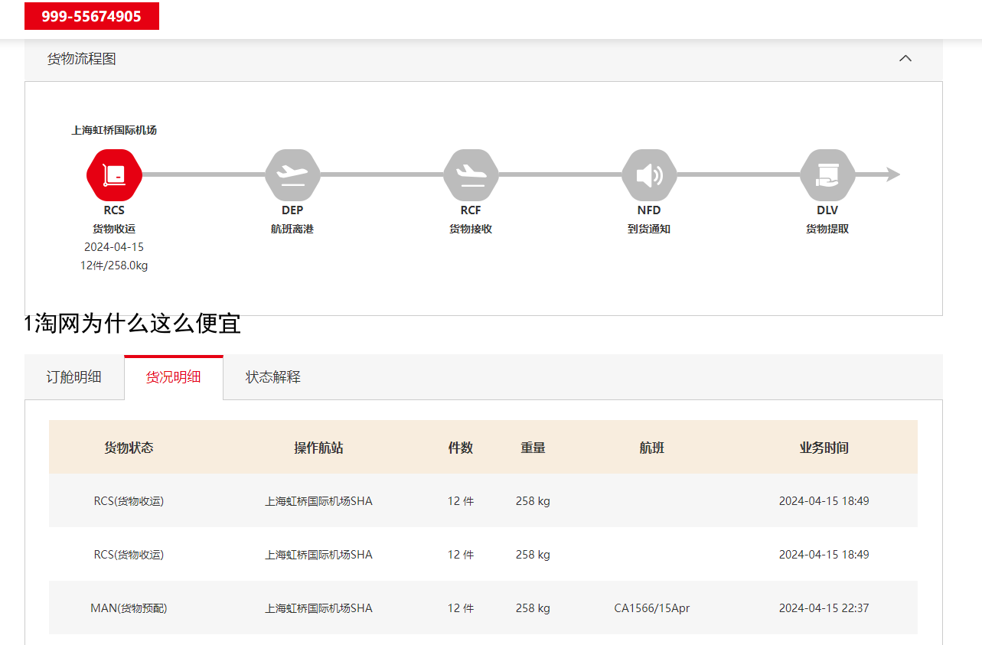Screen dimensions: 982x645
Task: Click the 操作航站 column header
Action: click(x=318, y=448)
